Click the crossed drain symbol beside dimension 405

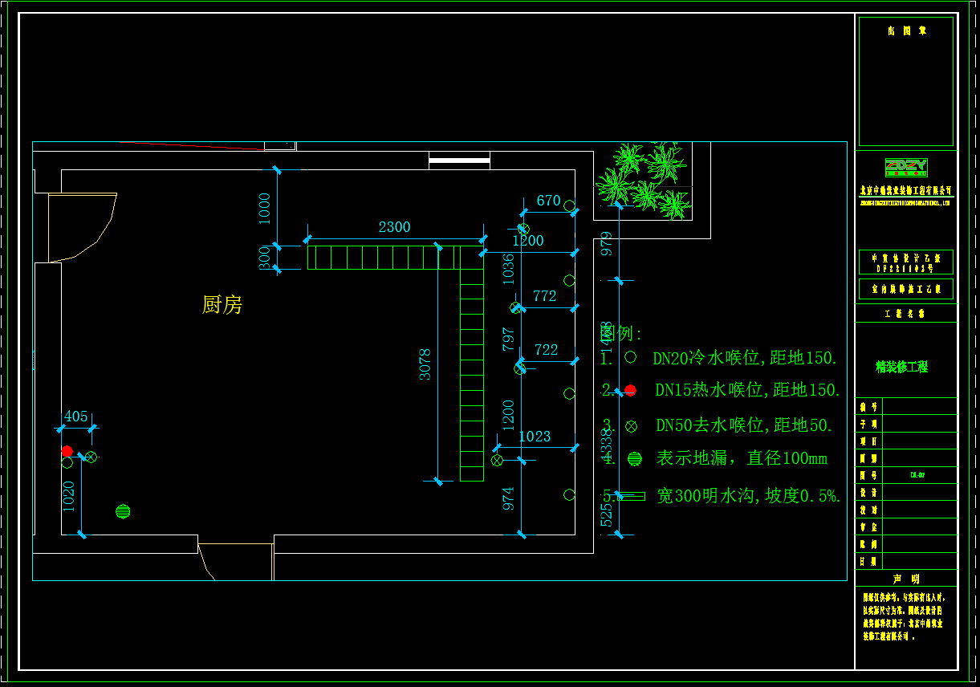[91, 457]
